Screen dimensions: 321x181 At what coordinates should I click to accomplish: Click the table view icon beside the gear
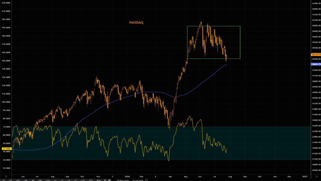coord(109,180)
